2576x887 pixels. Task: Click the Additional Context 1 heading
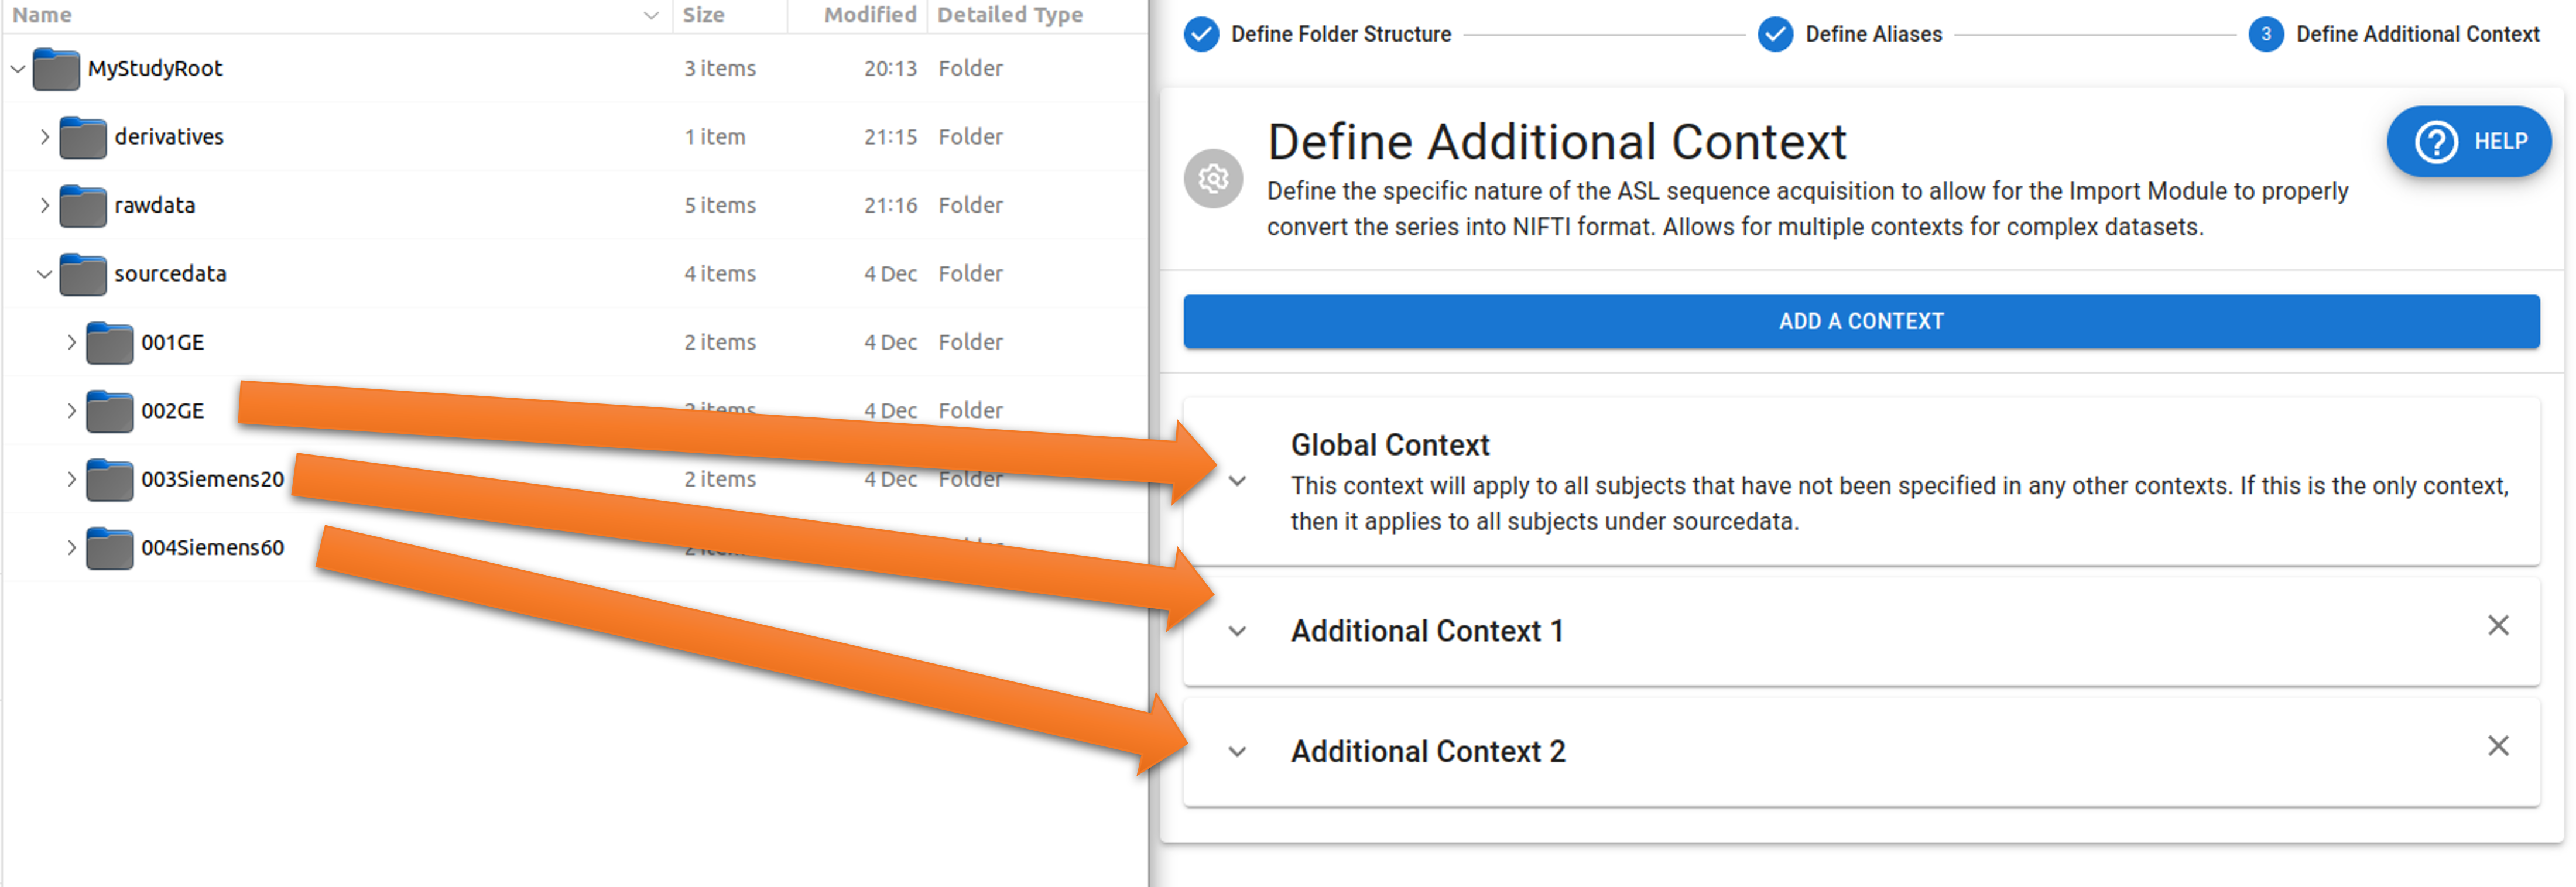coord(1427,632)
